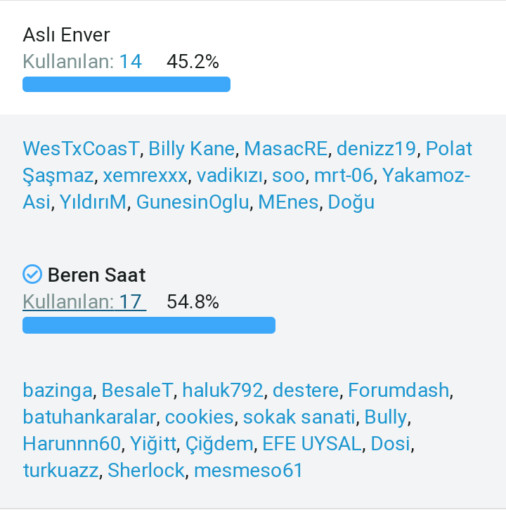Screen dimensions: 506x510
Task: Open EFE UYSAL profile link
Action: tap(313, 443)
